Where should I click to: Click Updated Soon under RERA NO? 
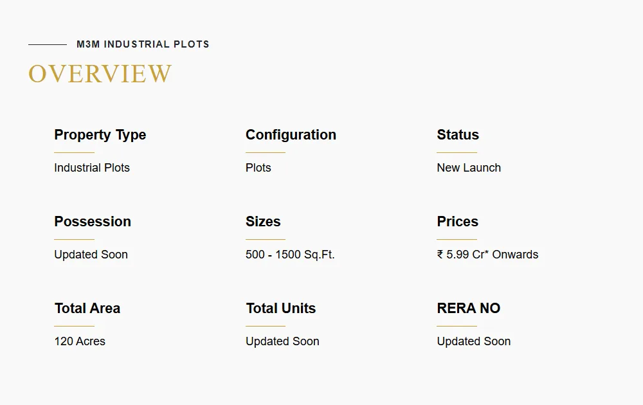click(474, 341)
